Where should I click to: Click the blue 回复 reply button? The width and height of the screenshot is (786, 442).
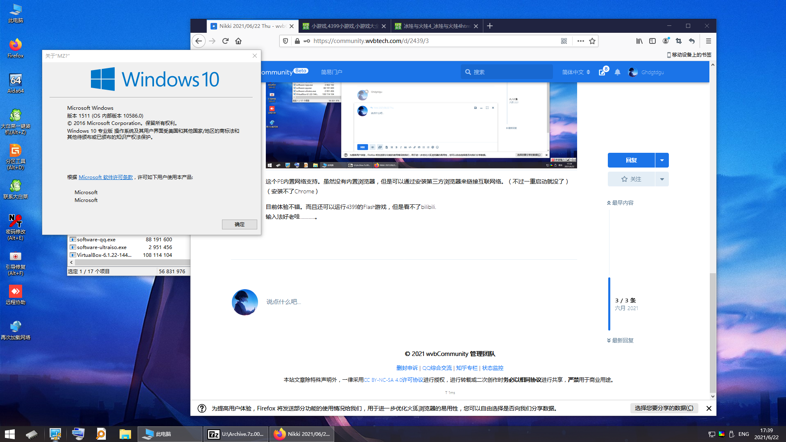[x=631, y=160]
